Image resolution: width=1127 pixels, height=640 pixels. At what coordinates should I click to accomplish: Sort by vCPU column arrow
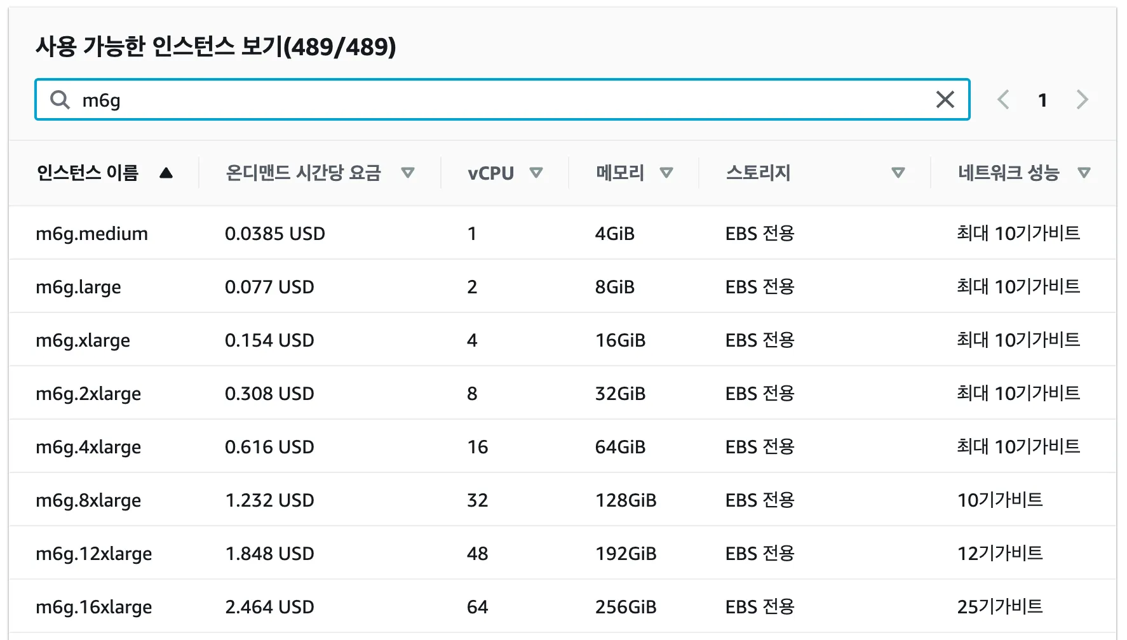point(536,173)
